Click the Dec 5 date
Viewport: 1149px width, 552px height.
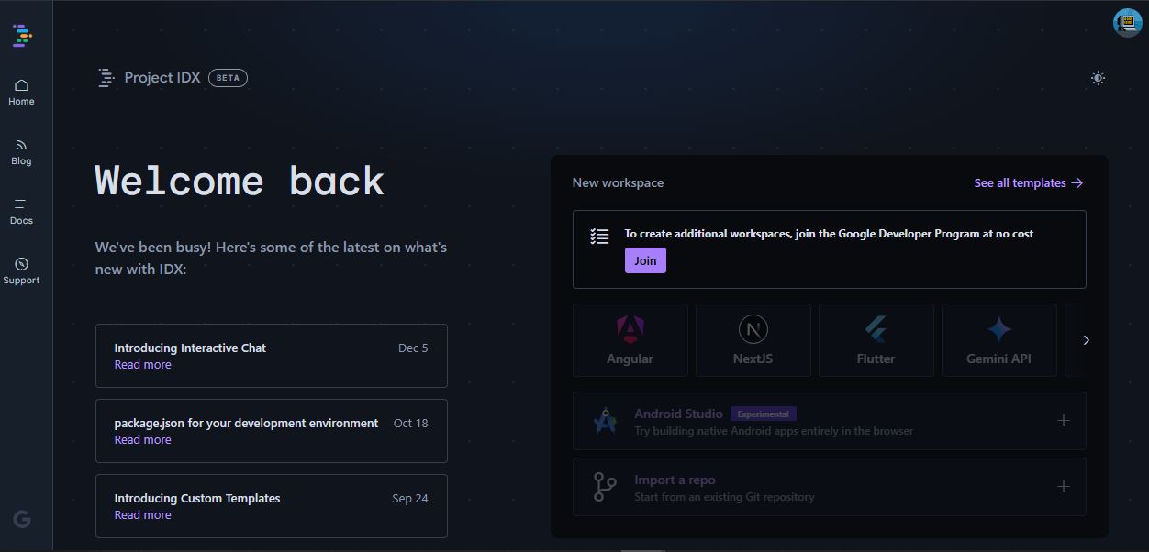tap(413, 348)
